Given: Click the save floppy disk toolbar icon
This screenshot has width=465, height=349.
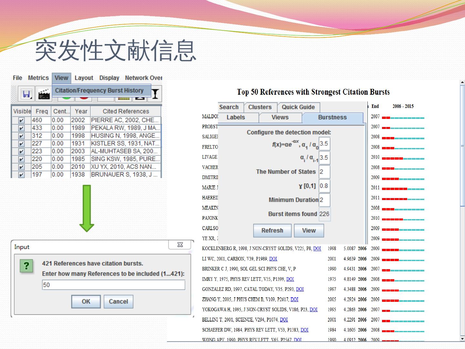Looking at the screenshot, I should tap(26, 94).
